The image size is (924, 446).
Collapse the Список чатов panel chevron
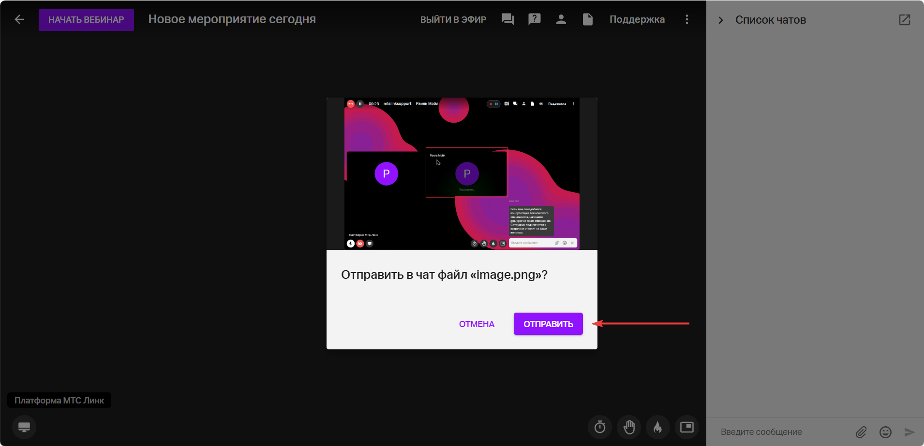[721, 20]
